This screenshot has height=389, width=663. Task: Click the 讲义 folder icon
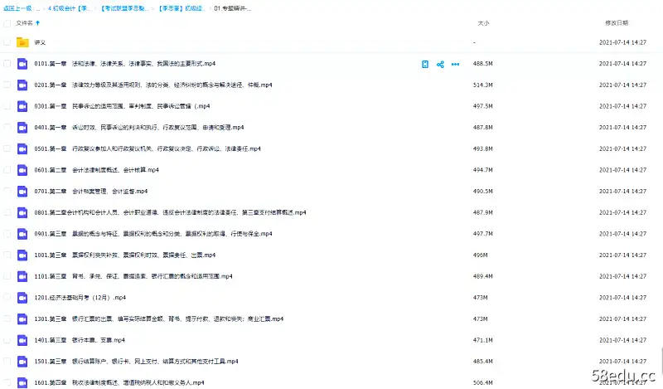pyautogui.click(x=22, y=42)
